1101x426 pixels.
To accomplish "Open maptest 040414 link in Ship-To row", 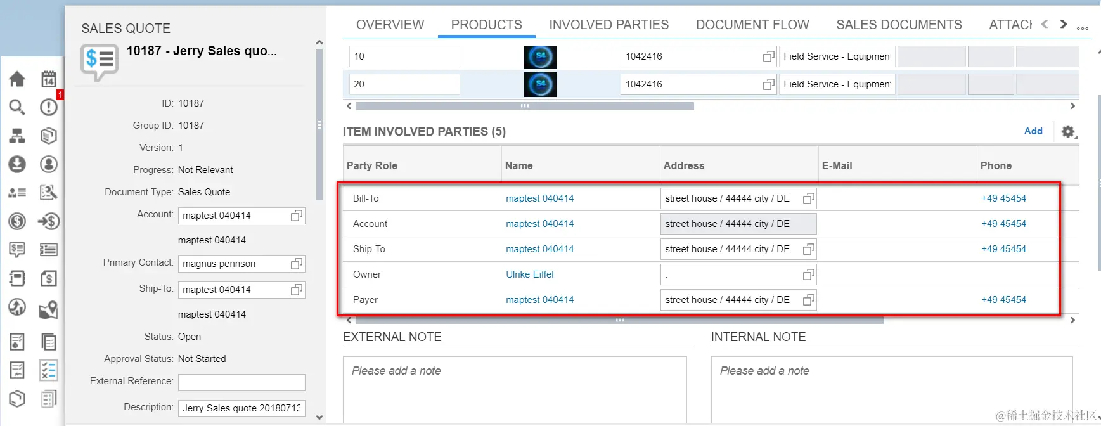I will [539, 249].
